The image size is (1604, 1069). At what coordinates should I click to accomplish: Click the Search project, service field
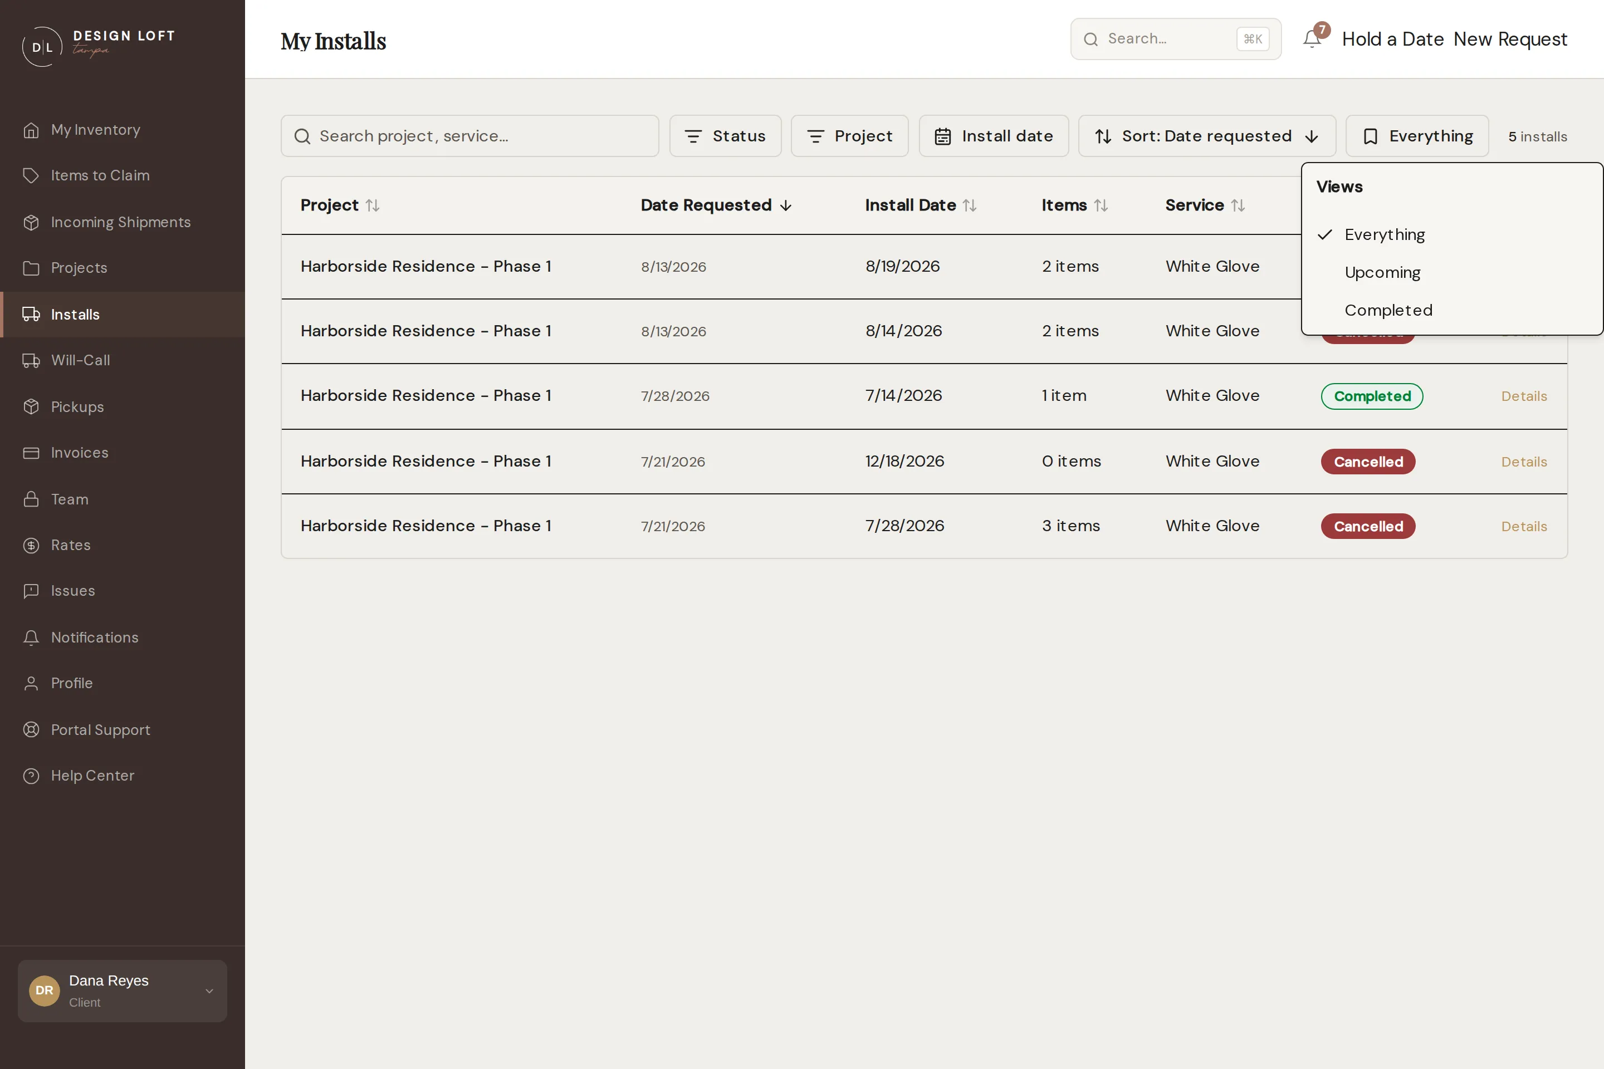click(x=470, y=136)
